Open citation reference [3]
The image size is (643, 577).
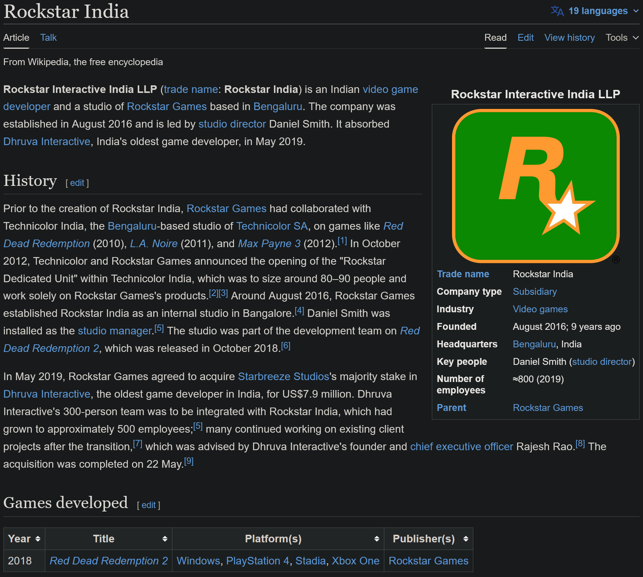pyautogui.click(x=223, y=293)
